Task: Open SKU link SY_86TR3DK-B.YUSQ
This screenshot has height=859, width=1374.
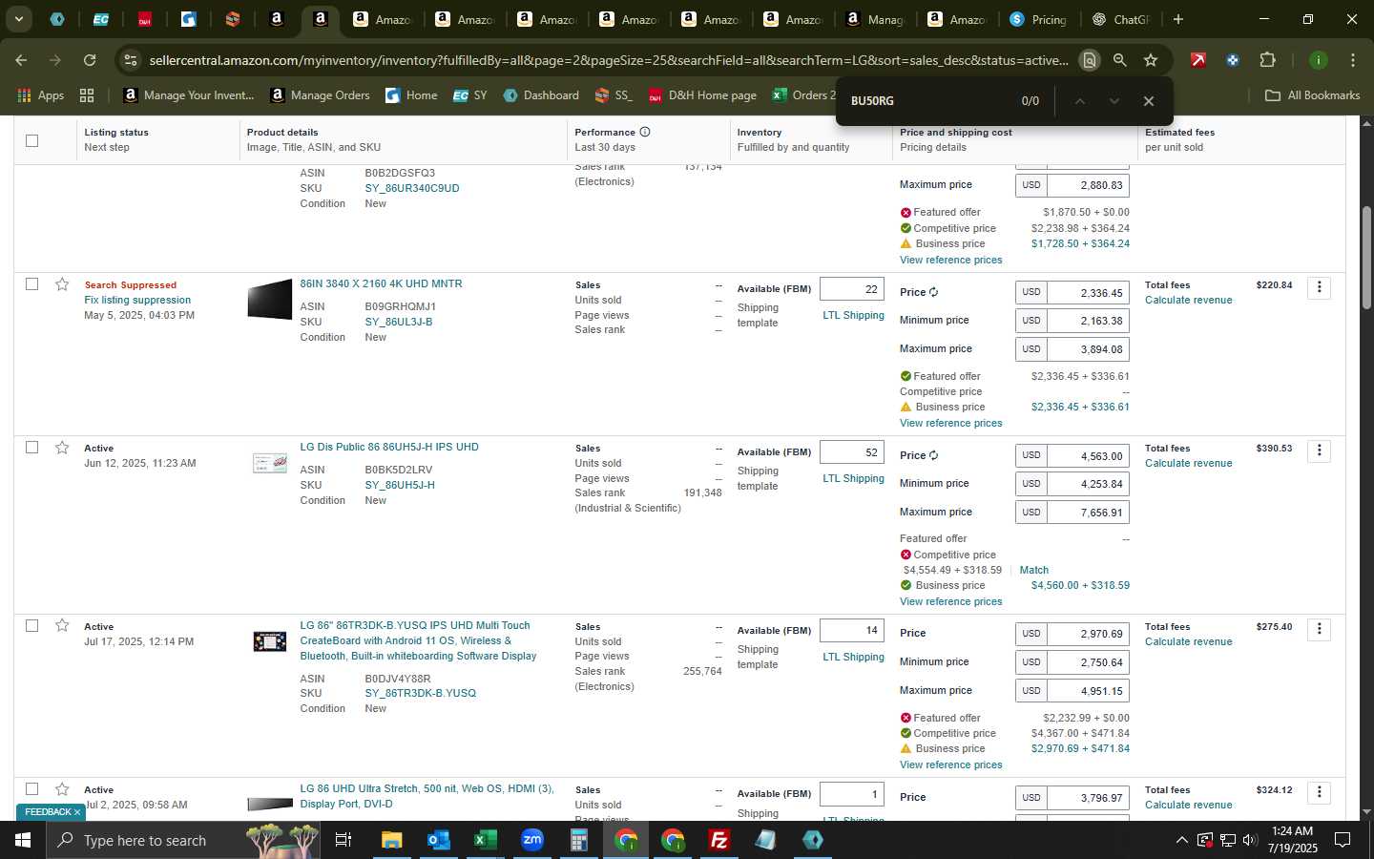Action: coord(420,693)
